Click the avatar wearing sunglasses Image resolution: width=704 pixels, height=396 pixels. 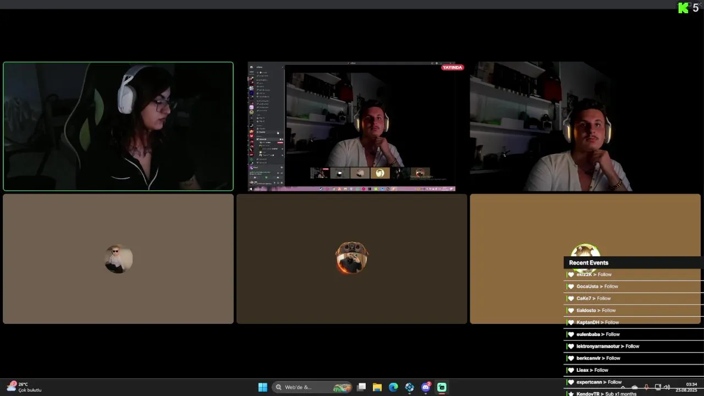(x=118, y=259)
